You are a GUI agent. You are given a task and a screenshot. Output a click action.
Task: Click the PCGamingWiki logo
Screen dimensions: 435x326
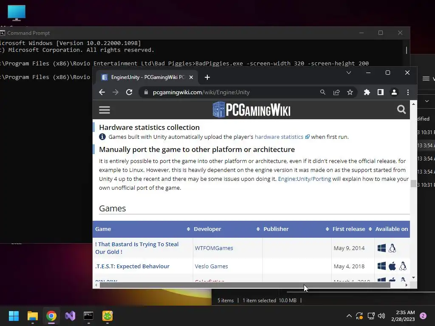[251, 110]
